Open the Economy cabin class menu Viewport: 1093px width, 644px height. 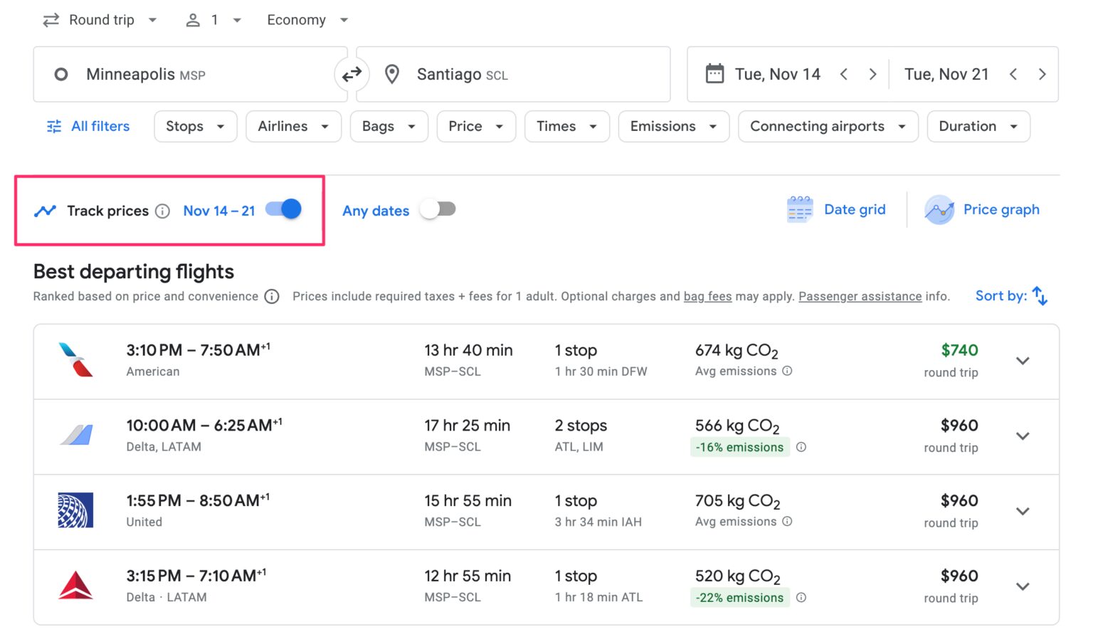pos(307,19)
